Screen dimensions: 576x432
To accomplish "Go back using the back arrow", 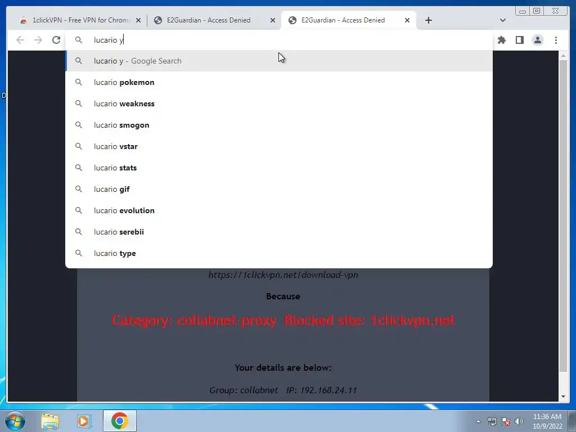I will [x=20, y=40].
